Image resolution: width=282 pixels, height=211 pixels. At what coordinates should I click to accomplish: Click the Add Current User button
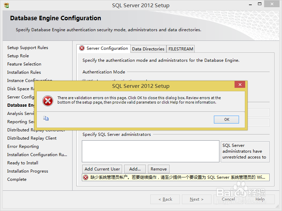[x=102, y=169]
